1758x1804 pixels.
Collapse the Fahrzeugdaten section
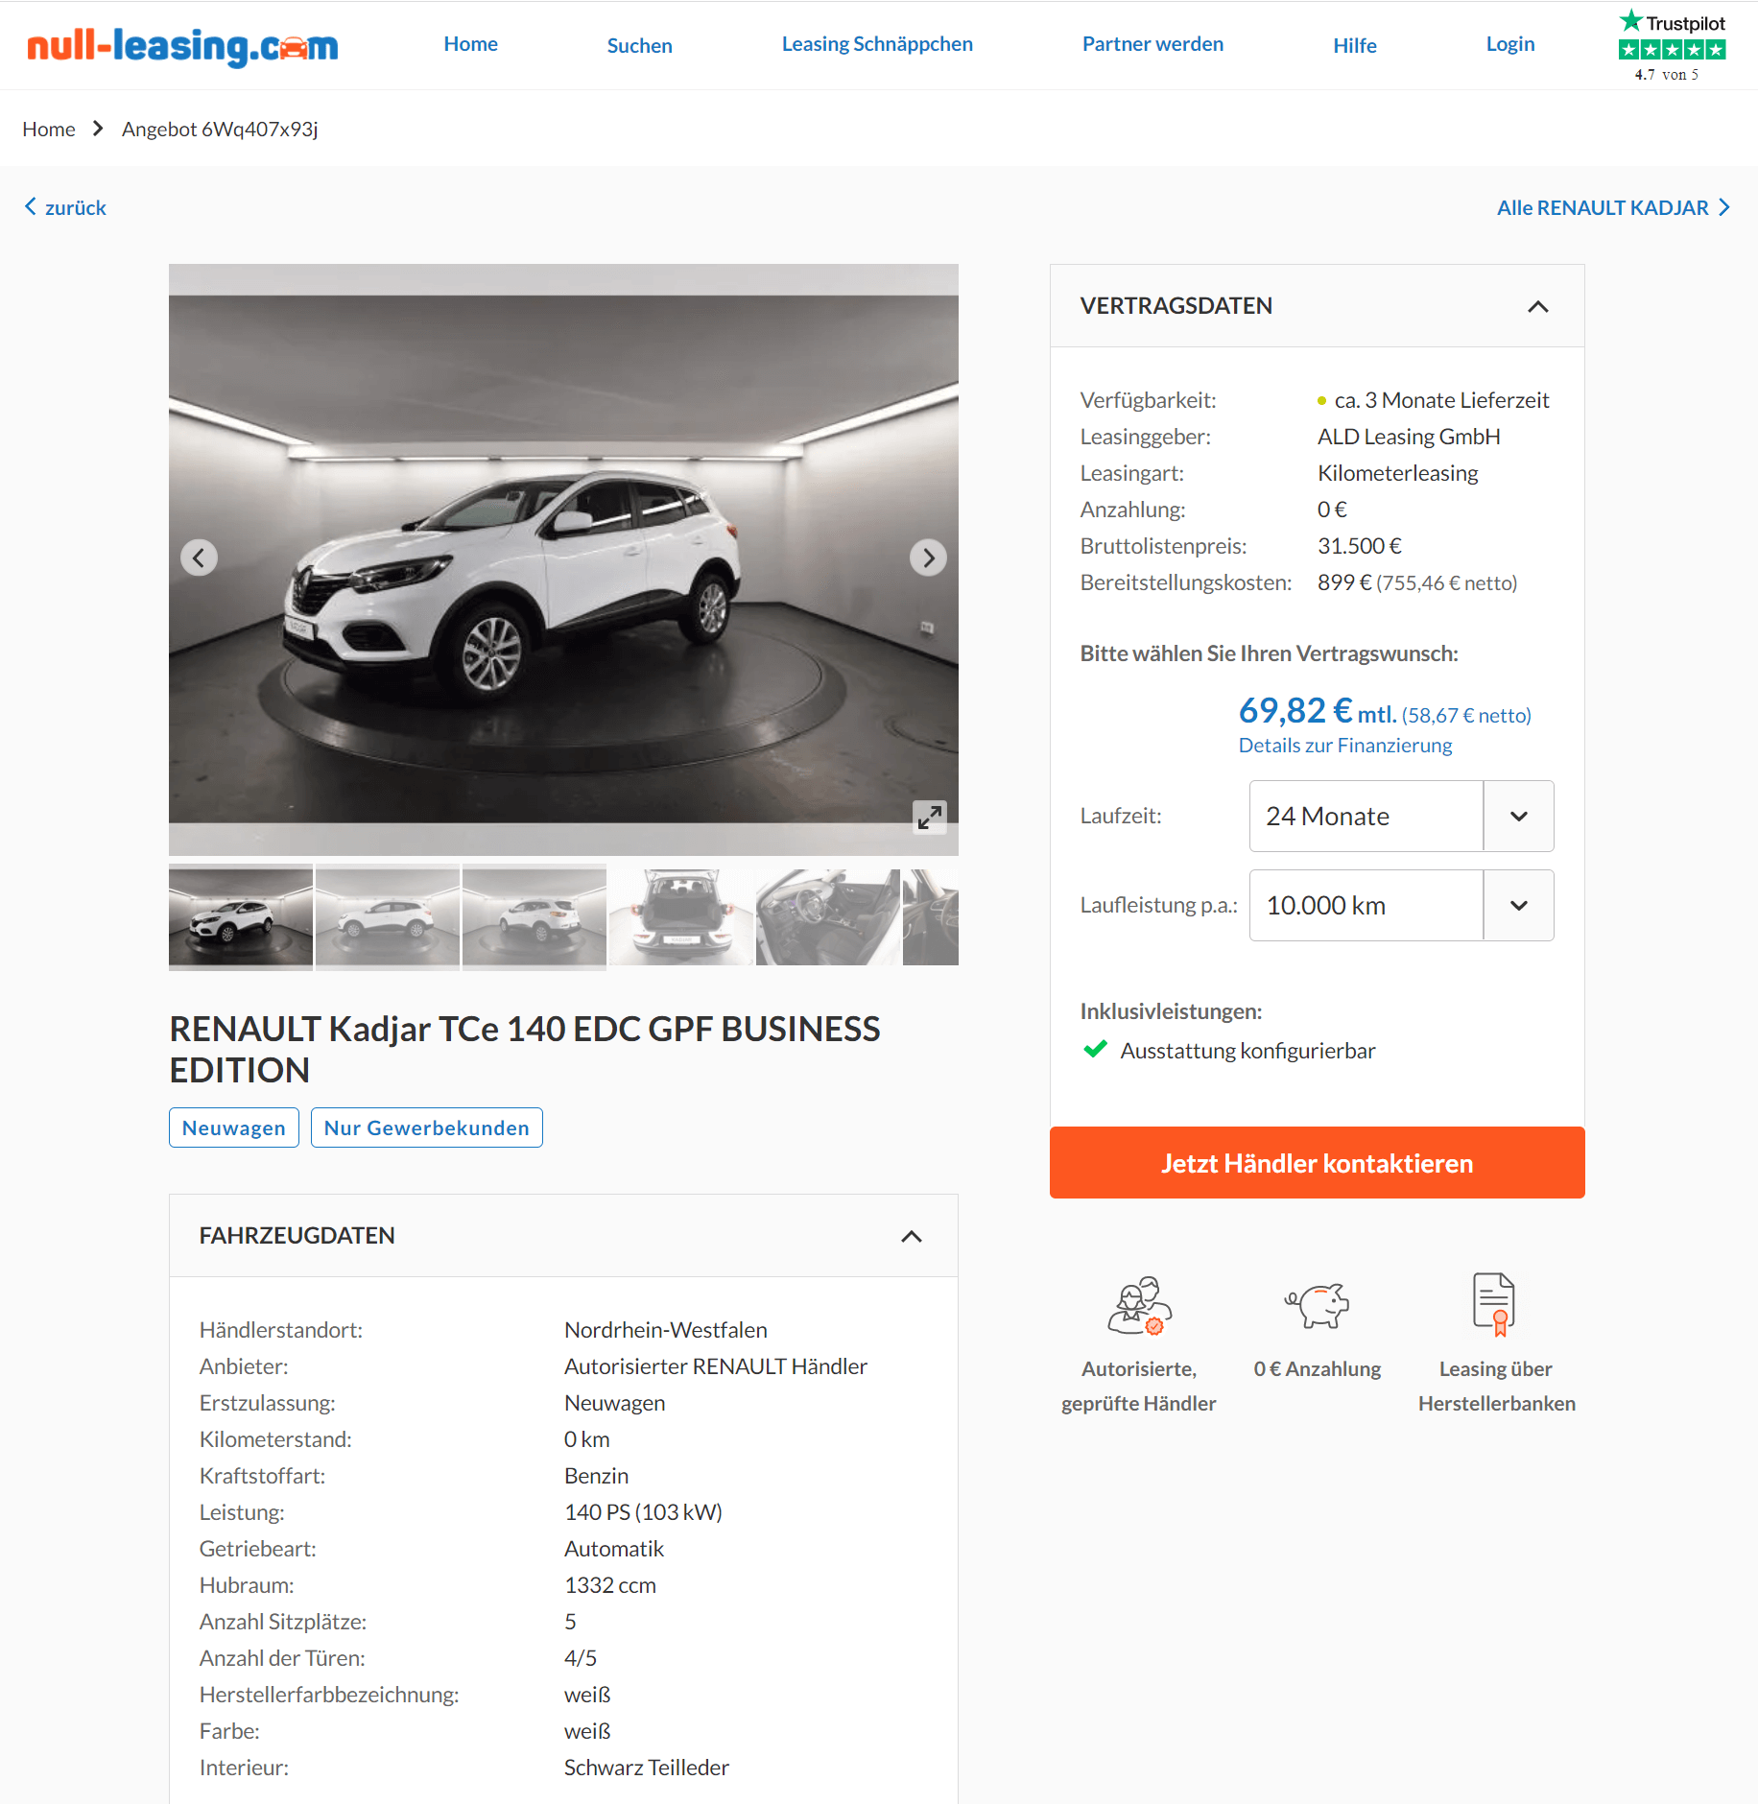[912, 1236]
